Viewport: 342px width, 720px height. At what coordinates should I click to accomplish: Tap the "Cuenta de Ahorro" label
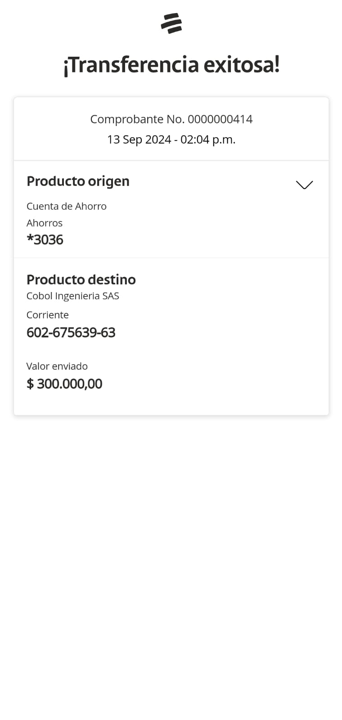(67, 206)
